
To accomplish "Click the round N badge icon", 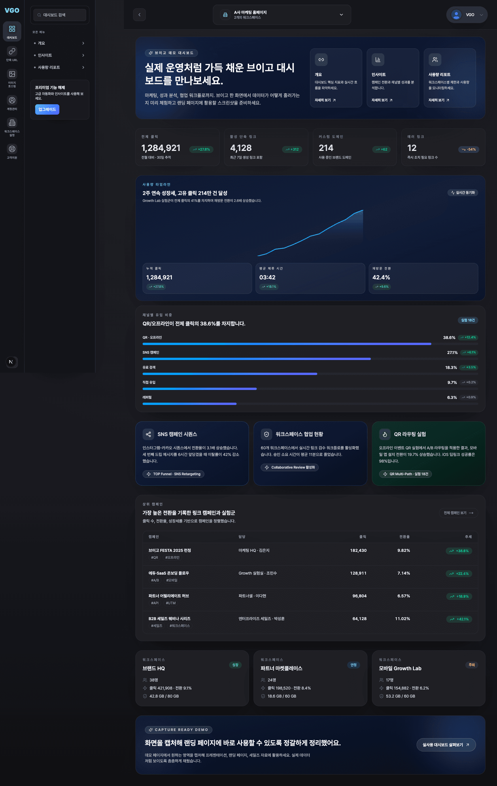I will (x=11, y=362).
